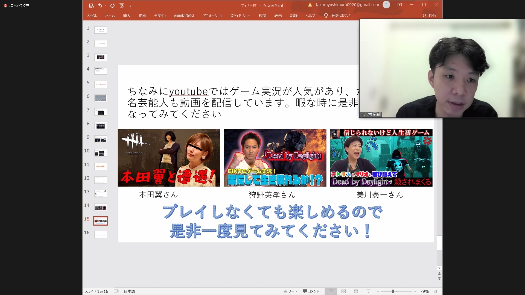The image size is (525, 295).
Task: Open the アニメーション ribbon tab
Action: tap(212, 16)
